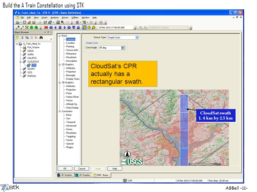Open the Location properties page
This screenshot has height=192, width=257.
point(70,43)
